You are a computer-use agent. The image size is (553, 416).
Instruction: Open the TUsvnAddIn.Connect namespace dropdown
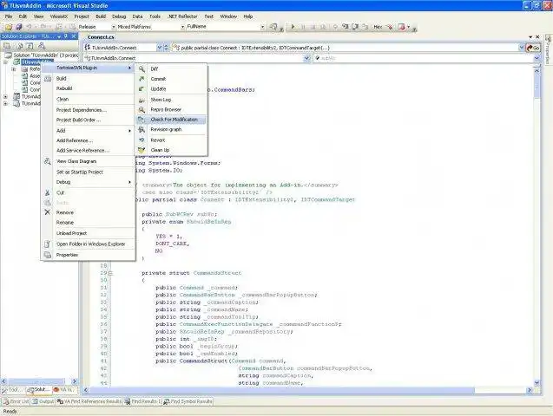tap(160, 48)
